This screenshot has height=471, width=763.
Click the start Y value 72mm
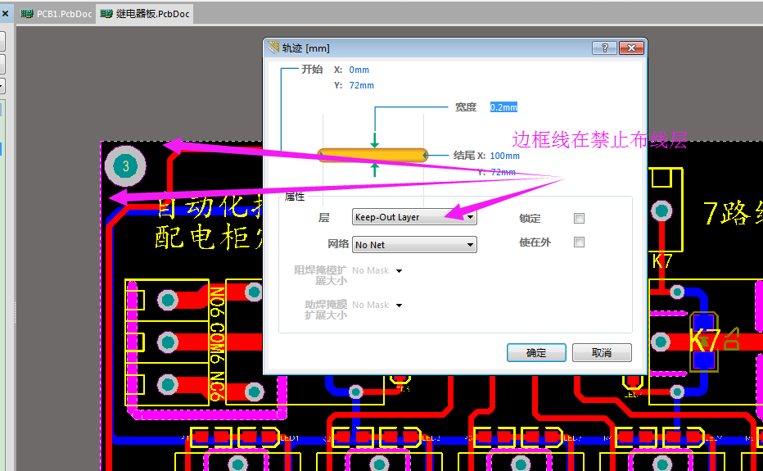click(x=362, y=85)
